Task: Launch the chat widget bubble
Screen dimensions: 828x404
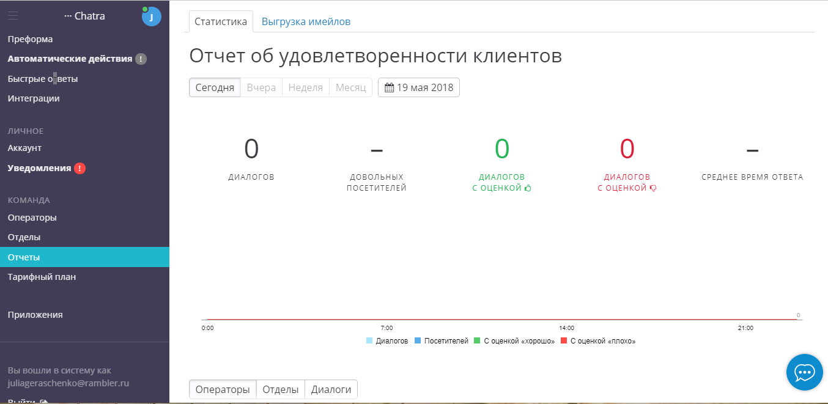Action: (804, 372)
